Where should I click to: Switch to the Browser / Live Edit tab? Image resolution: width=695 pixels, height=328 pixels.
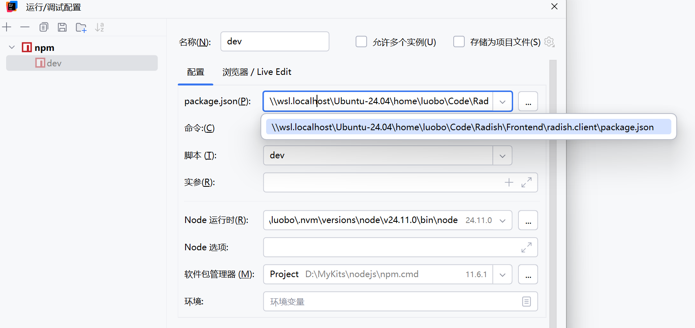(x=257, y=72)
